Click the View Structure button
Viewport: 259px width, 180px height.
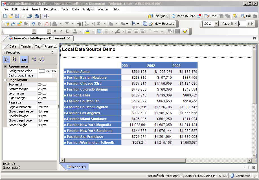162,24
